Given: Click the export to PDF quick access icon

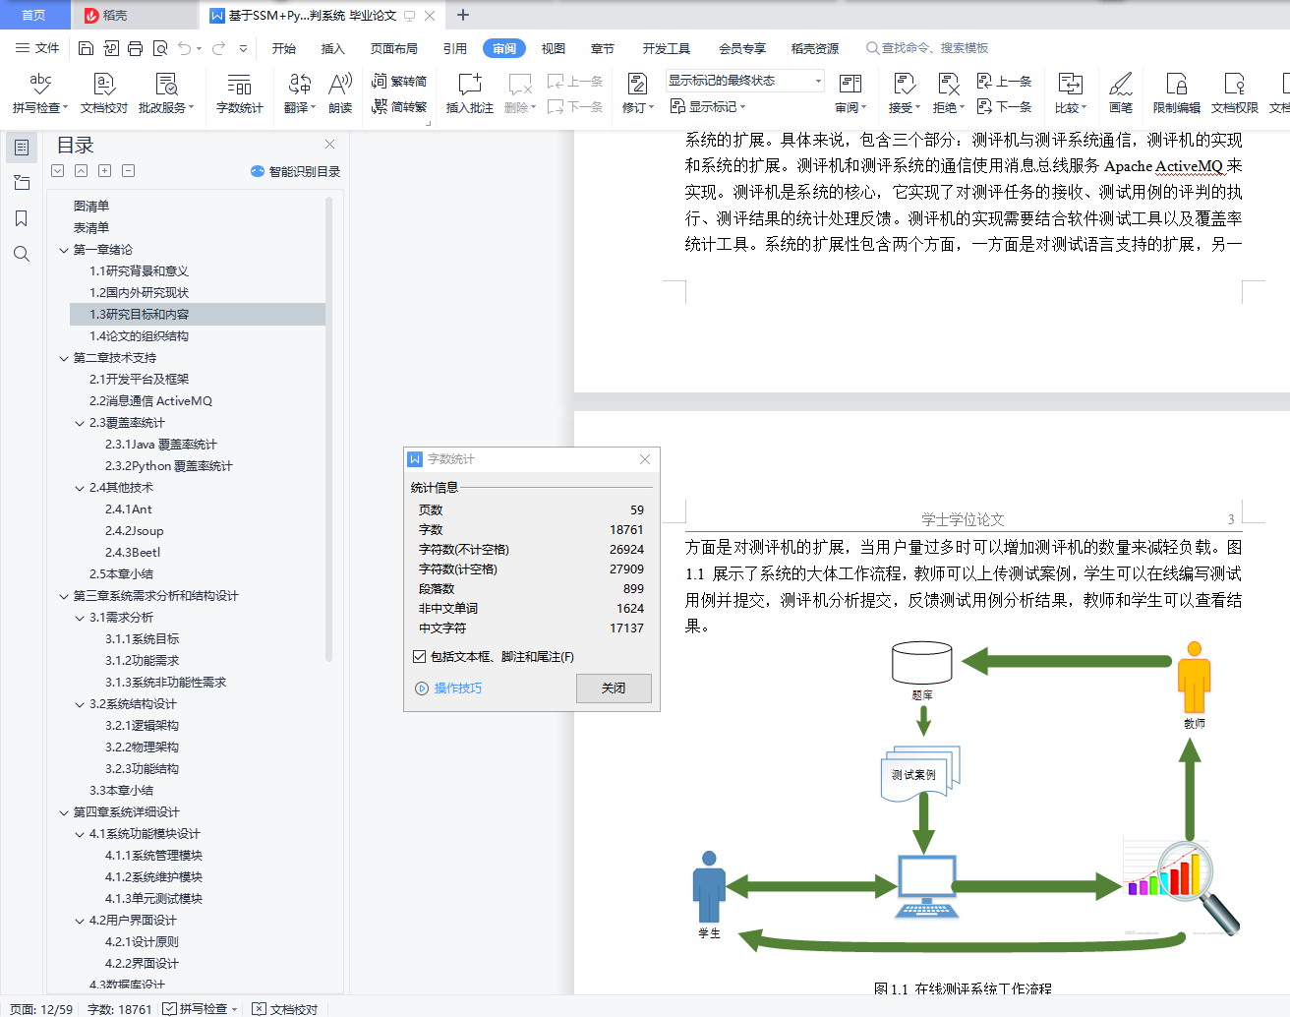Looking at the screenshot, I should [x=110, y=48].
